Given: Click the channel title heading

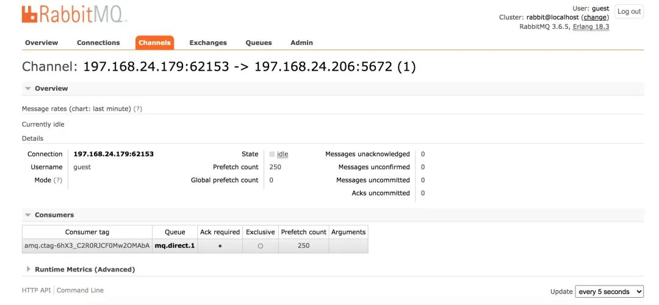Looking at the screenshot, I should click(218, 67).
